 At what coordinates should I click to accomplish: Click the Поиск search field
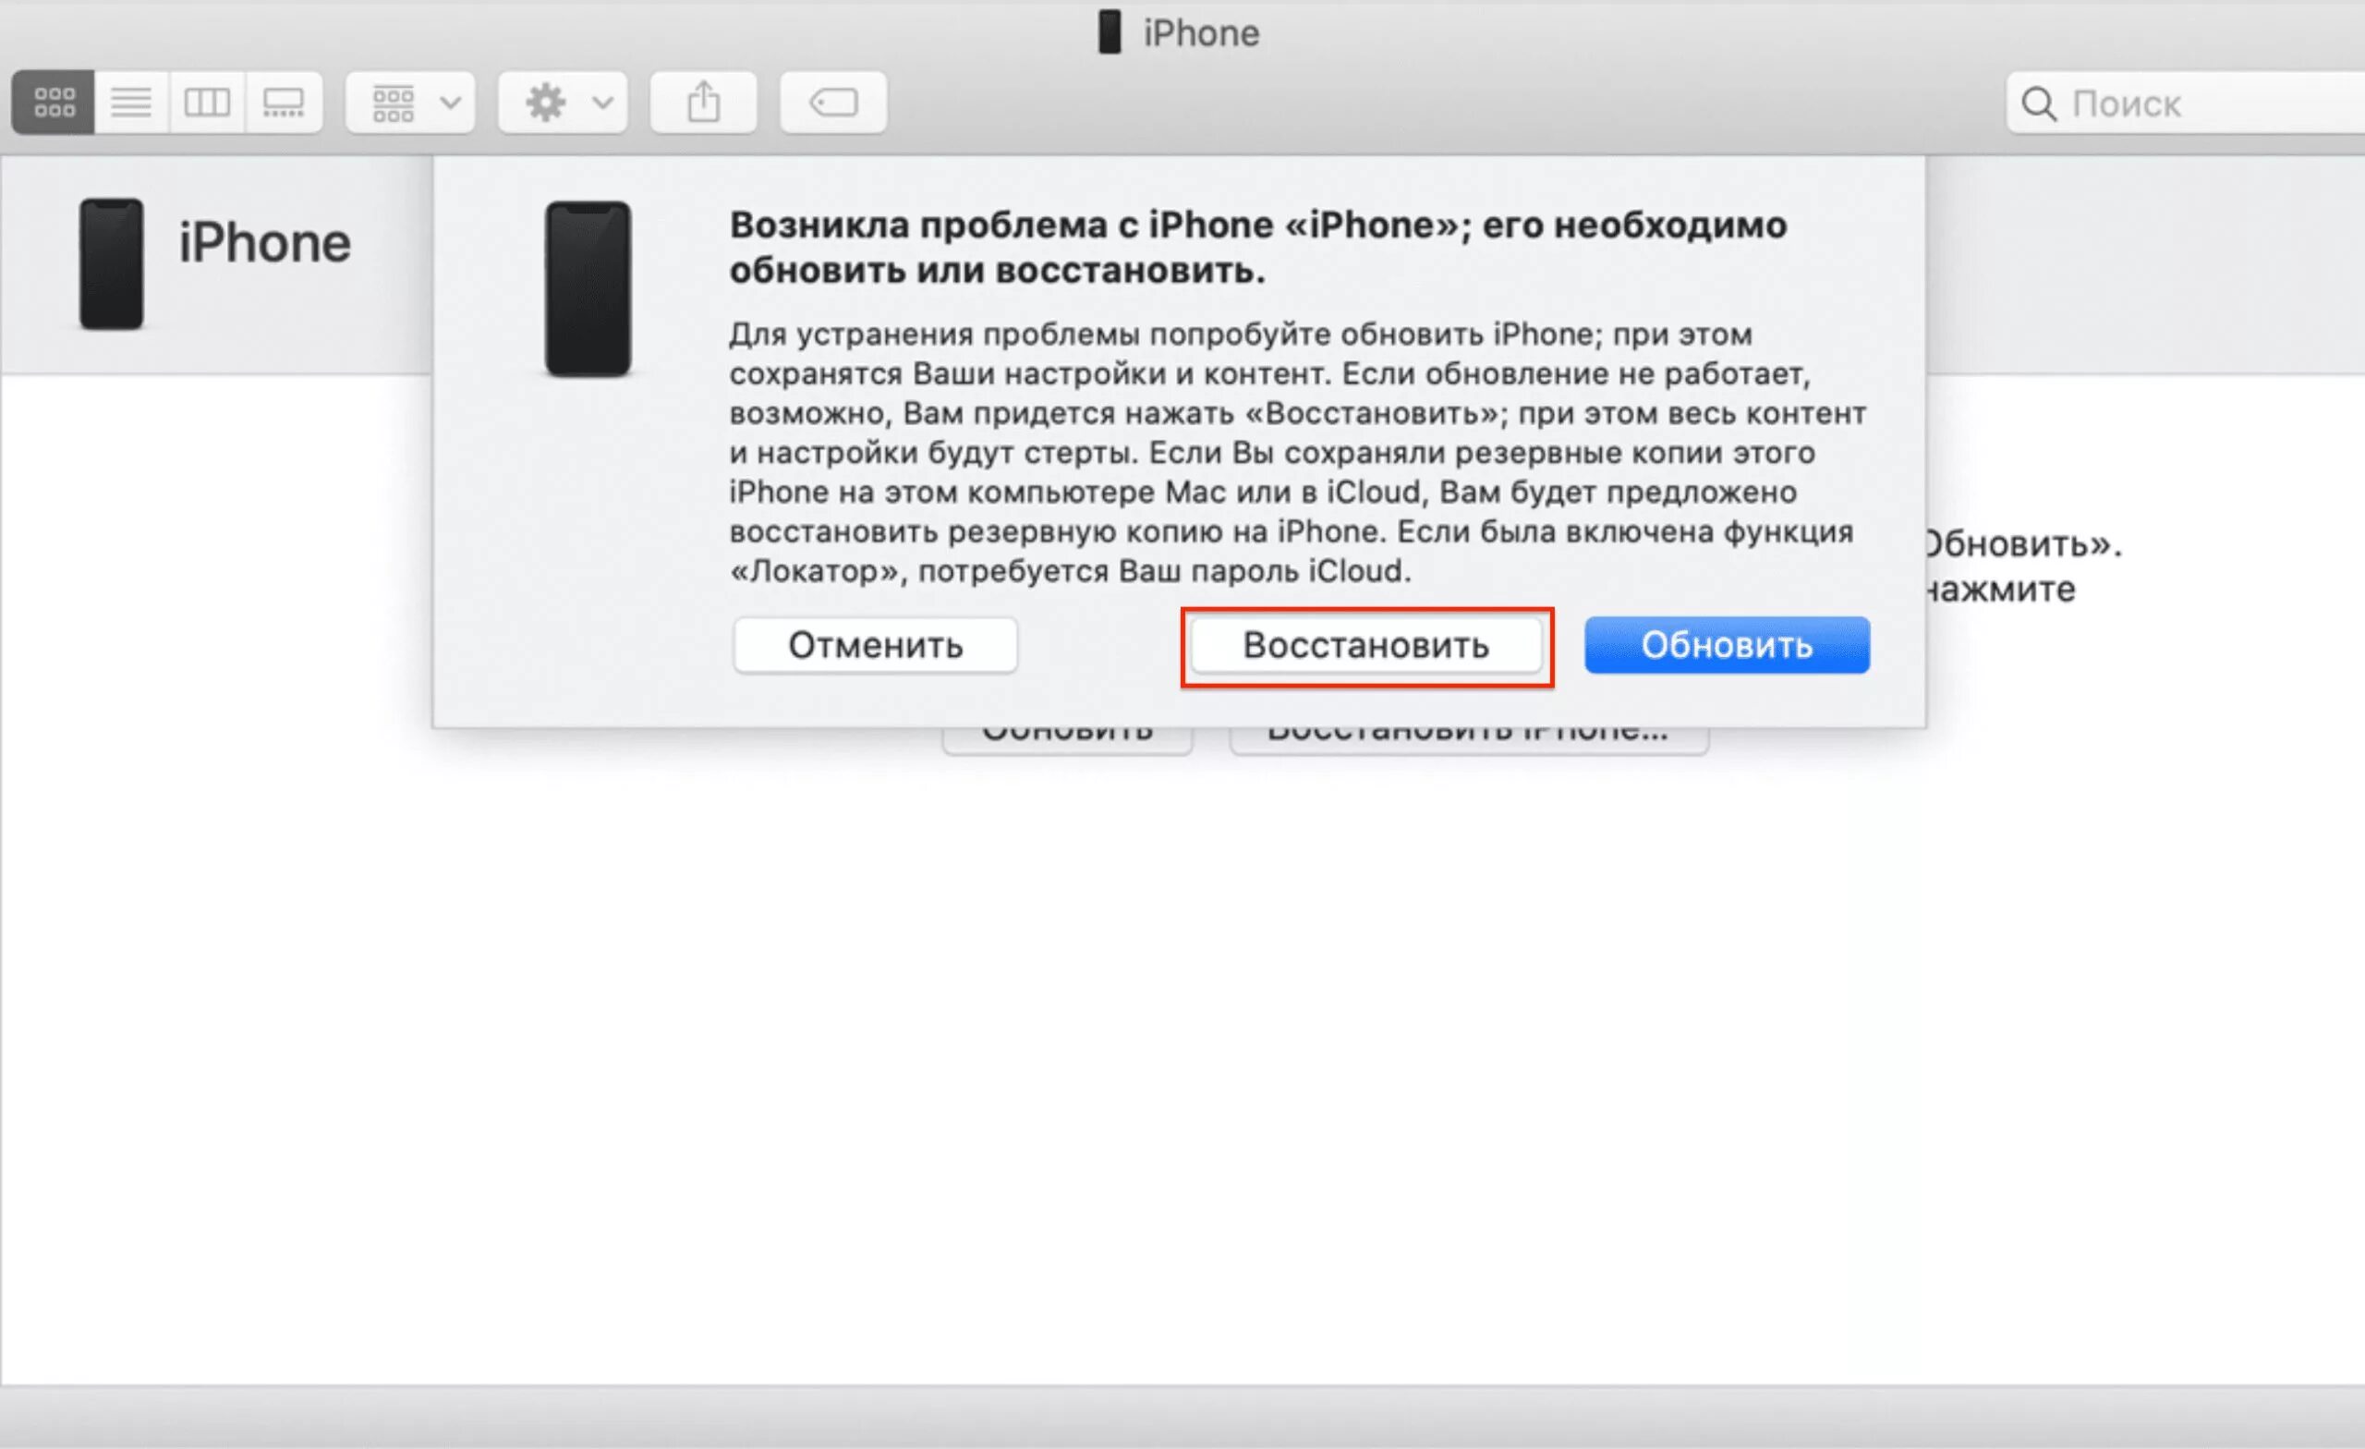click(x=2179, y=102)
